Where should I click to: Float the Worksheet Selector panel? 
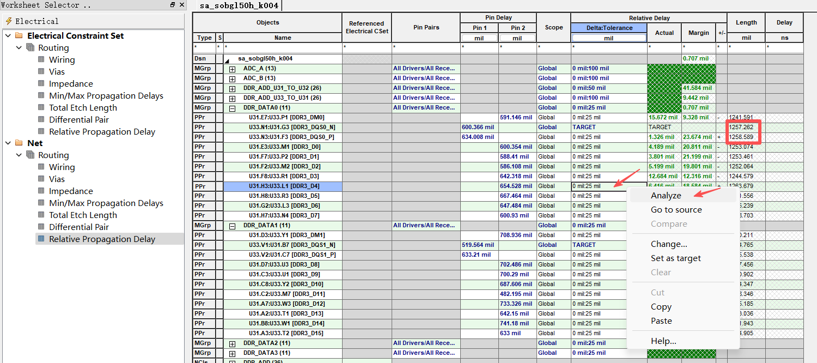[x=173, y=5]
